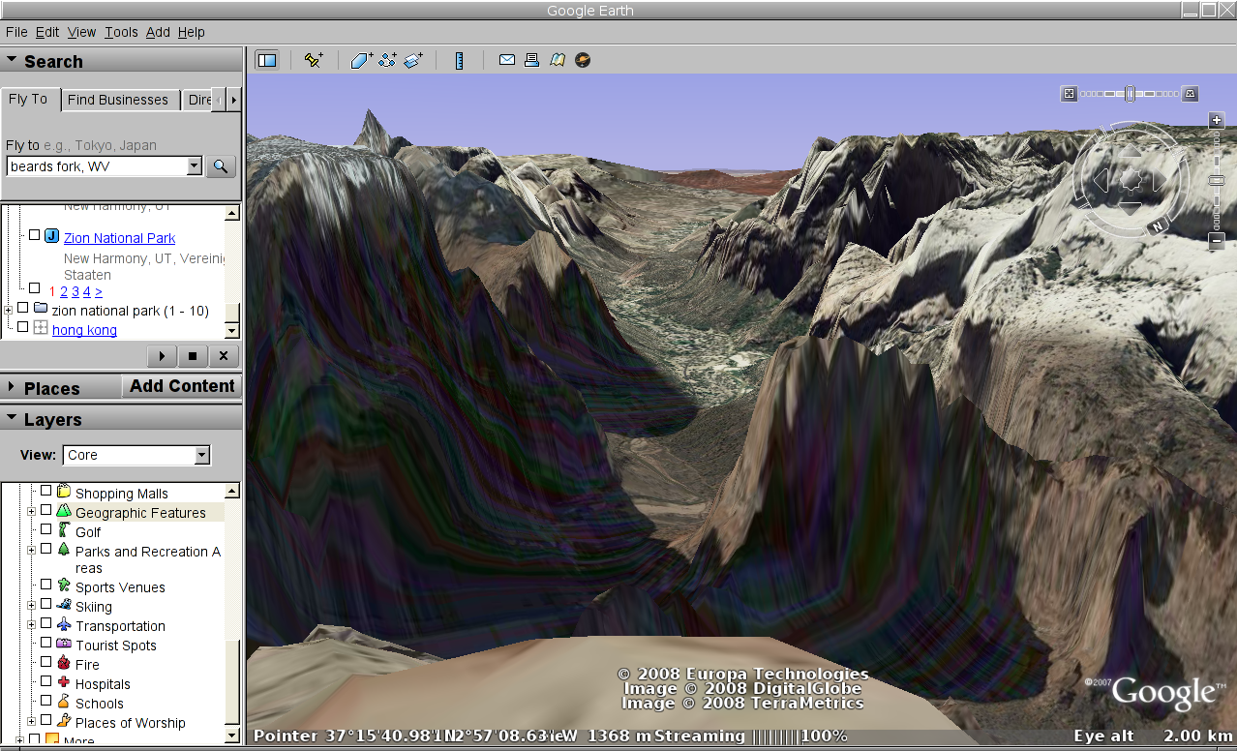Image resolution: width=1237 pixels, height=751 pixels.
Task: Email the view with the envelope icon
Action: pyautogui.click(x=506, y=60)
